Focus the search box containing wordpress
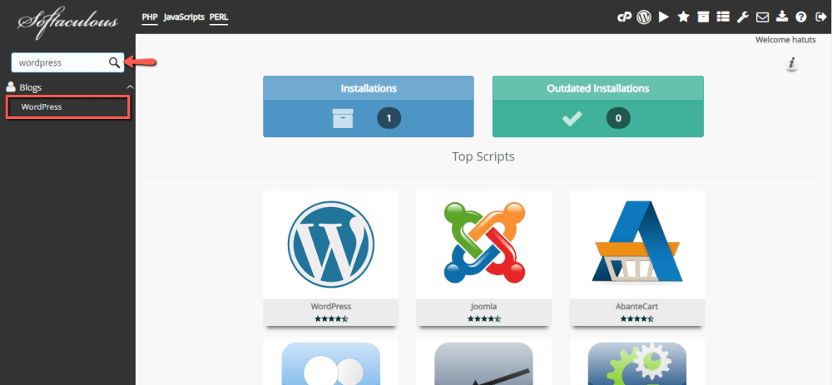832x385 pixels. coord(67,62)
